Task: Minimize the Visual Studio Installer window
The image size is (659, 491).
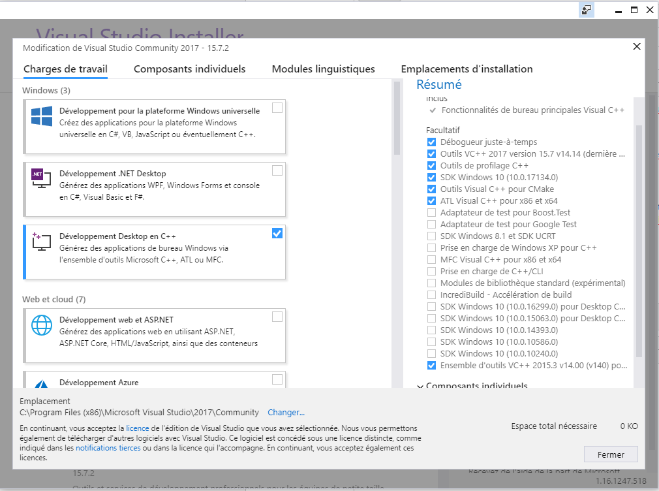Action: (619, 10)
